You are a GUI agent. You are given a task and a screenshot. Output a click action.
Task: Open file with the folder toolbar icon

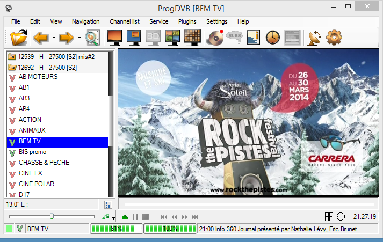point(19,38)
